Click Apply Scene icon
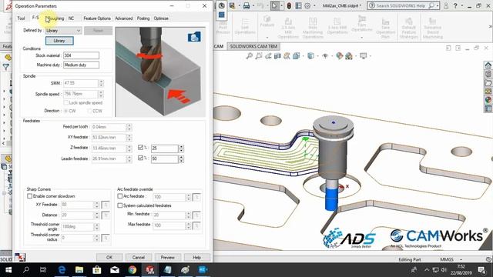Screen dimensions: 493x277 (349, 56)
